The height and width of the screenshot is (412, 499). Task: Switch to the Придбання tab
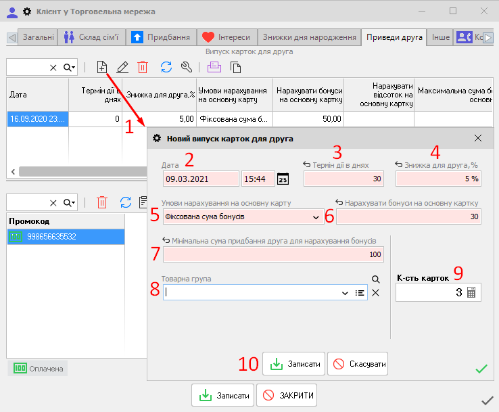(161, 37)
